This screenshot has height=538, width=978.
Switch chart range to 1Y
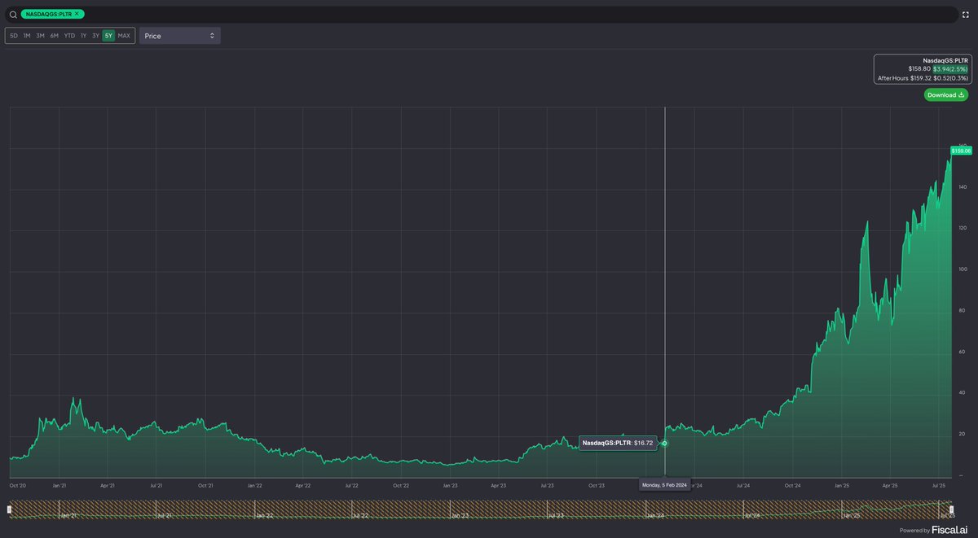click(x=83, y=36)
